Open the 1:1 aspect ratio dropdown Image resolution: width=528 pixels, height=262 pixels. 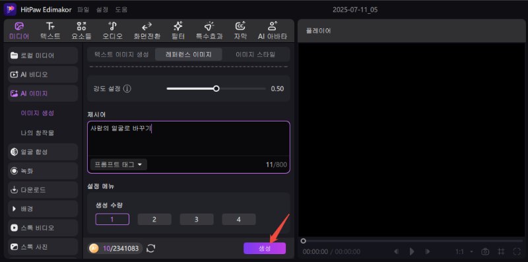[x=465, y=251]
